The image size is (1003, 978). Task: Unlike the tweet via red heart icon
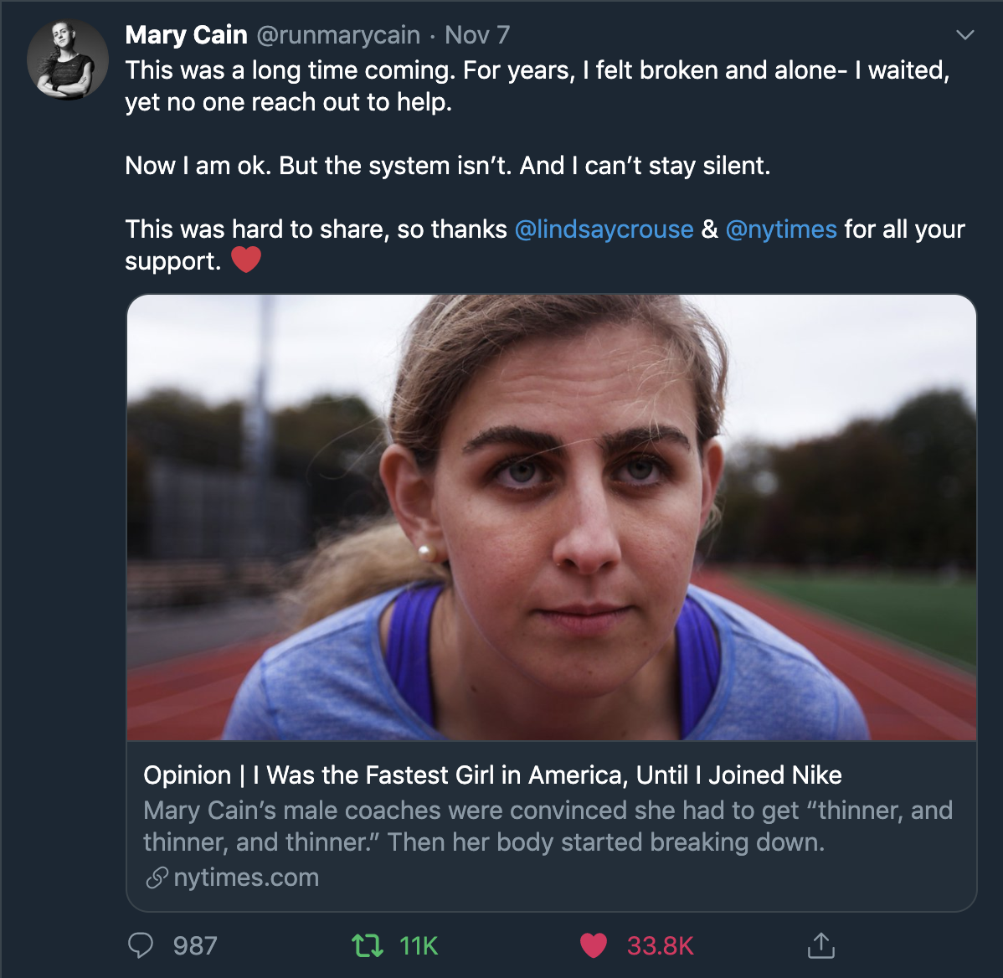click(x=593, y=945)
